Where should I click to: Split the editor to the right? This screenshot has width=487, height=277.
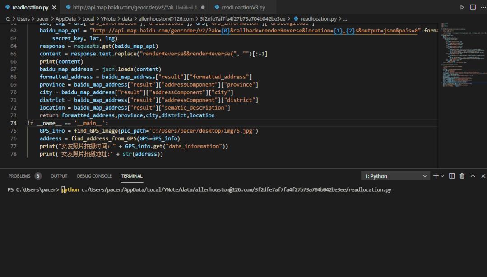(x=473, y=7)
